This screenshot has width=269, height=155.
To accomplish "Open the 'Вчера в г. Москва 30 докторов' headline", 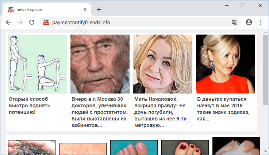I will pyautogui.click(x=99, y=112).
